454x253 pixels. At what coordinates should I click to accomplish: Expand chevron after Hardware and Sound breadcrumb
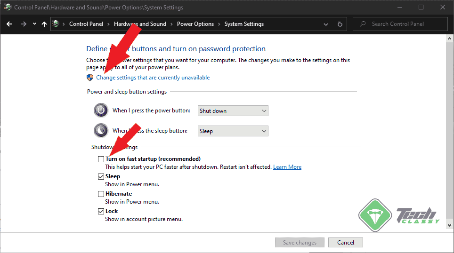tap(171, 24)
